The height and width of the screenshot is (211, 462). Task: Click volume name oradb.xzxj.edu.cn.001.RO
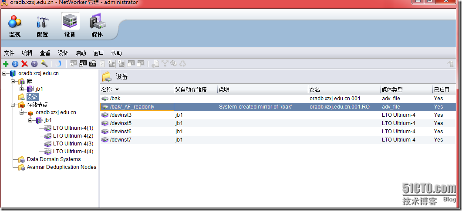click(x=340, y=107)
